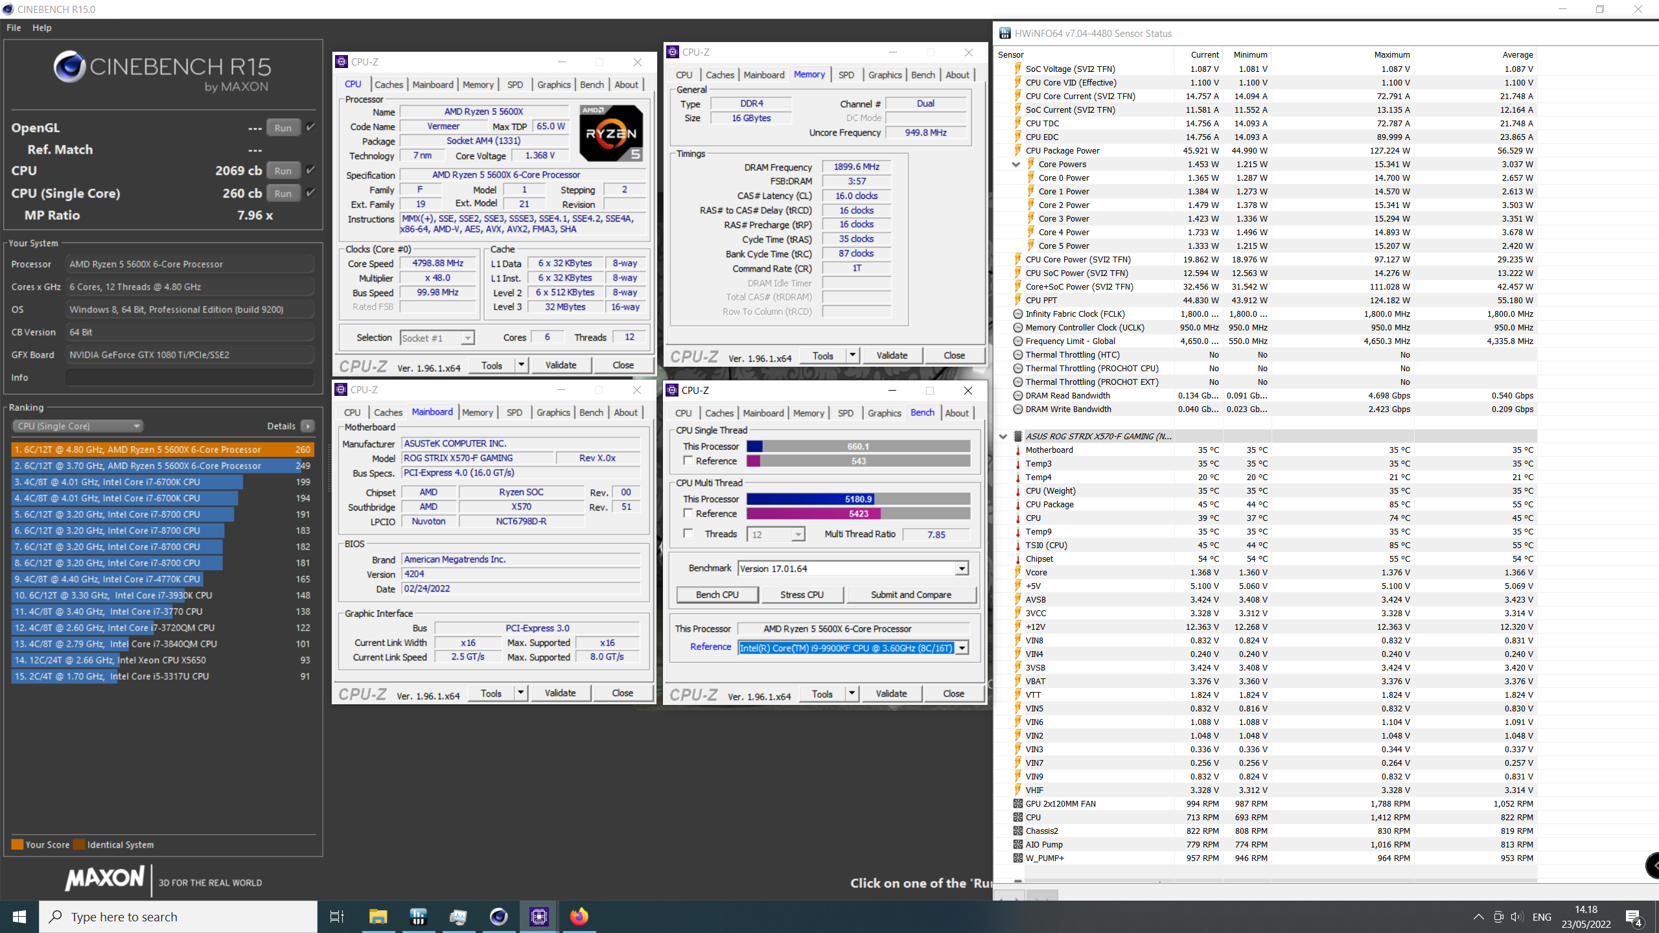Open Tools dropdown arrow in Memory window
The height and width of the screenshot is (933, 1659).
click(853, 355)
